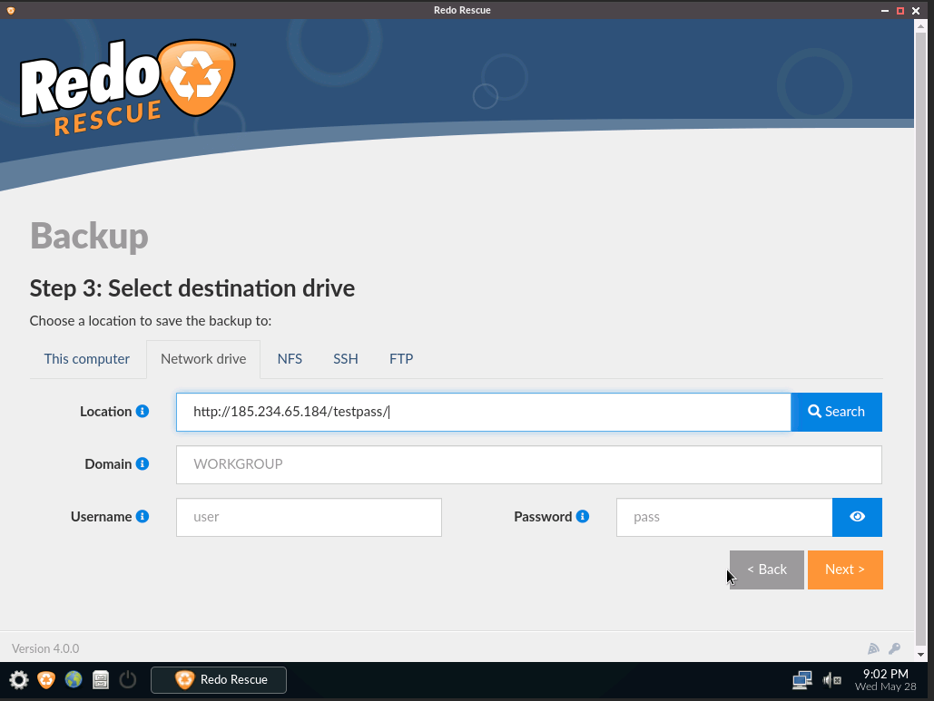Click the key icon in footer
Screen dimensions: 934x701
[894, 648]
